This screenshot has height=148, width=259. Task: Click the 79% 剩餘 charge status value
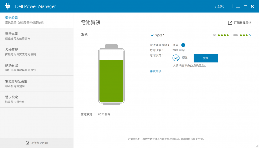coord(178,50)
